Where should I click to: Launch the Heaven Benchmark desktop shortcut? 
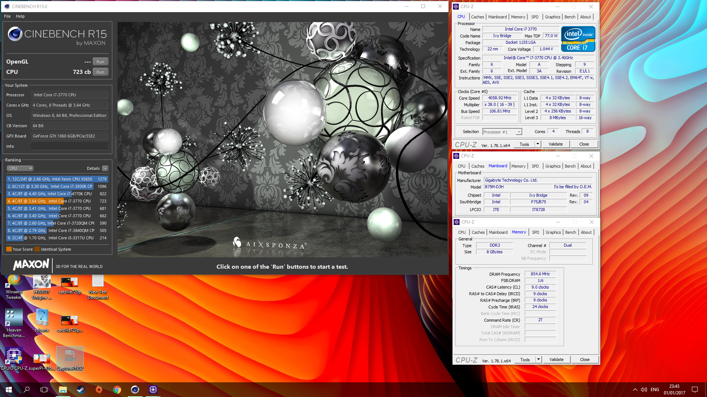[14, 323]
